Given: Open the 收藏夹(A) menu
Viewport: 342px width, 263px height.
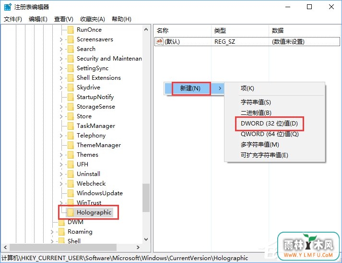Looking at the screenshot, I should [x=93, y=19].
